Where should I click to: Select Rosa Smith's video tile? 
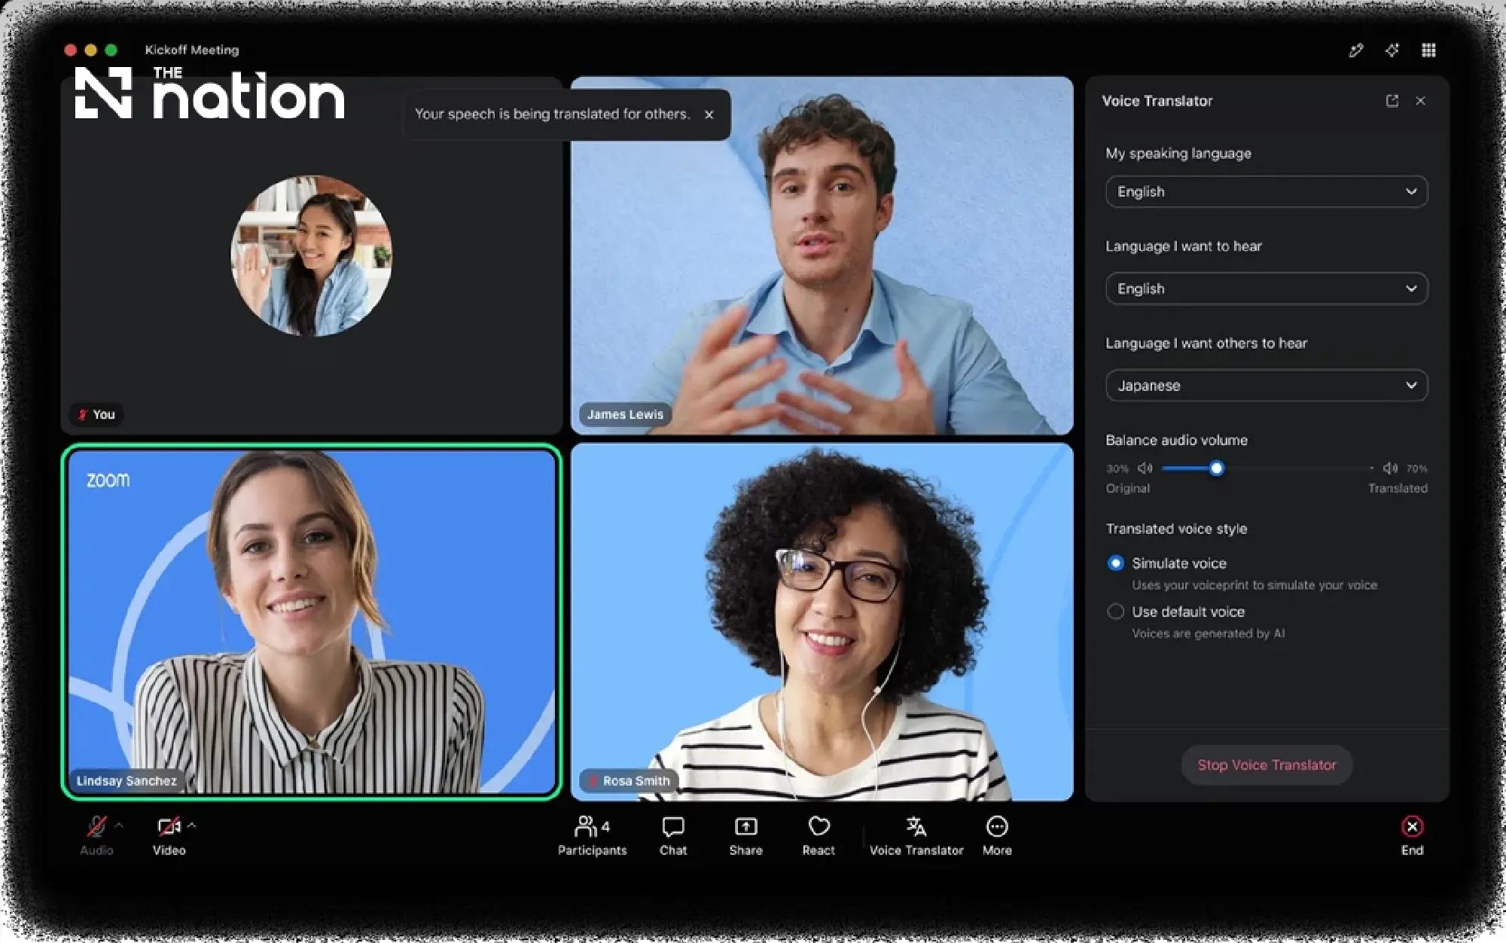click(x=822, y=622)
